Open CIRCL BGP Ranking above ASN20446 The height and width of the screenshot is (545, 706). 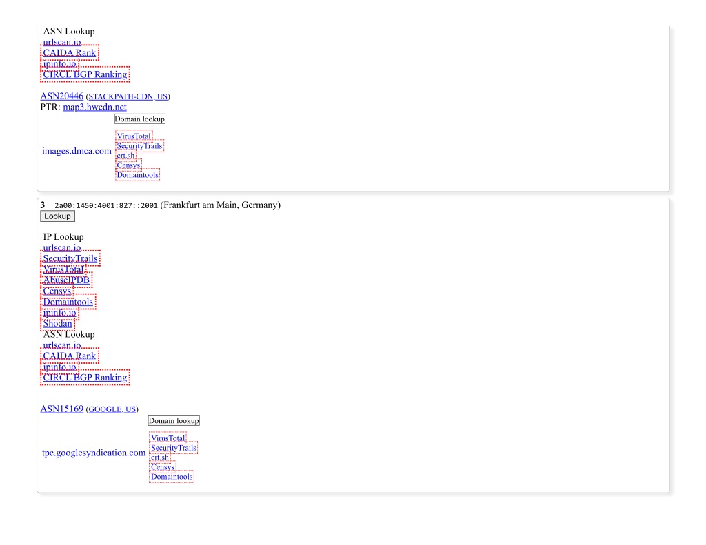[85, 74]
